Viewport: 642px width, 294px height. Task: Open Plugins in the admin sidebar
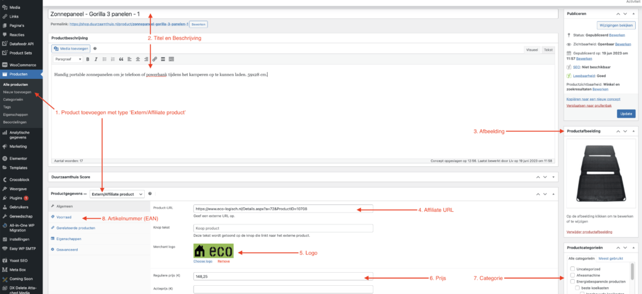coord(16,197)
